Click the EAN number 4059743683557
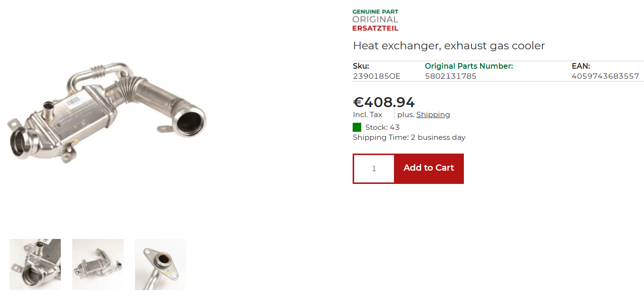Viewport: 644px width, 301px height. pos(606,76)
